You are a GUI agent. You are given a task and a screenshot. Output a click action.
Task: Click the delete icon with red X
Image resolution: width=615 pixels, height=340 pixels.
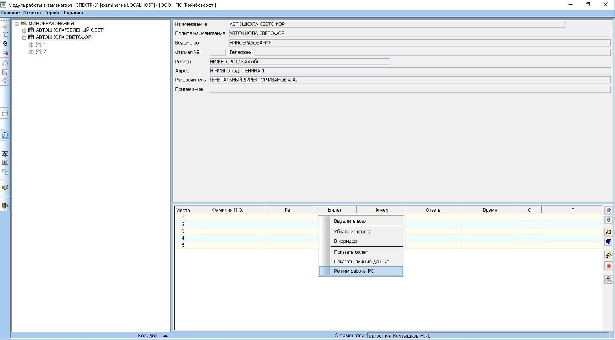5,53
